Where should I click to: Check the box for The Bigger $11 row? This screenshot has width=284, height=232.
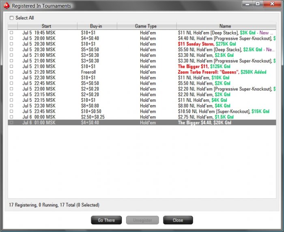point(11,66)
